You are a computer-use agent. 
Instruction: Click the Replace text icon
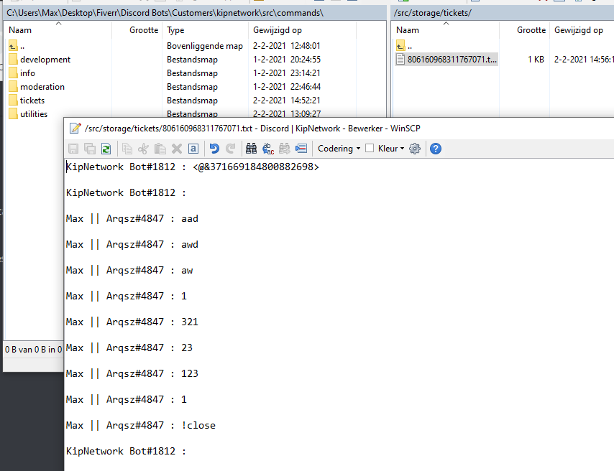tap(267, 149)
